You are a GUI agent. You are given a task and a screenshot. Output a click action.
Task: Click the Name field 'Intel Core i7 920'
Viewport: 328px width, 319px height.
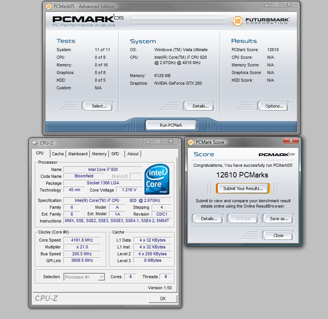click(103, 169)
